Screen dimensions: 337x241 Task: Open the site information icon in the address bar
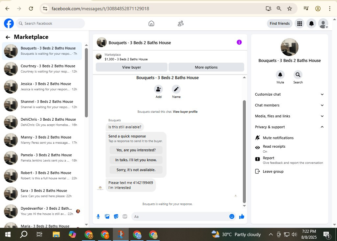tap(45, 8)
